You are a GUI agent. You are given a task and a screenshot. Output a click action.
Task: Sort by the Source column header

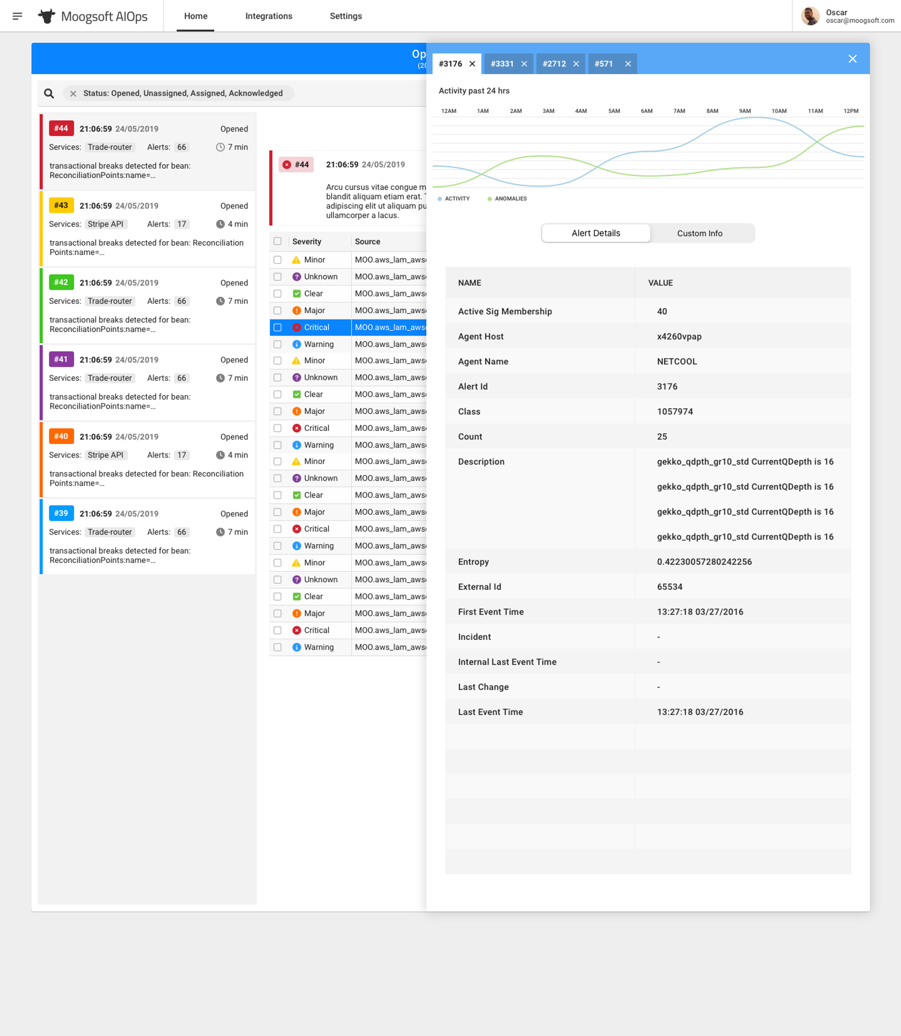(x=368, y=242)
